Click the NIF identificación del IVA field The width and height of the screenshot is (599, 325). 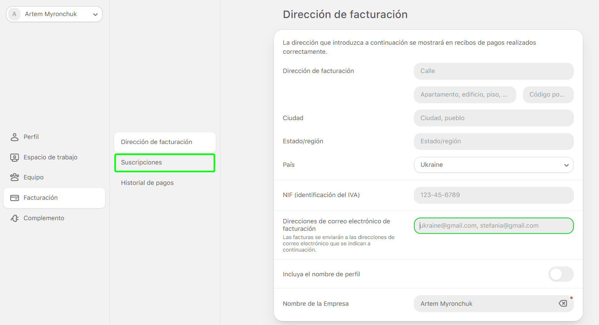493,195
